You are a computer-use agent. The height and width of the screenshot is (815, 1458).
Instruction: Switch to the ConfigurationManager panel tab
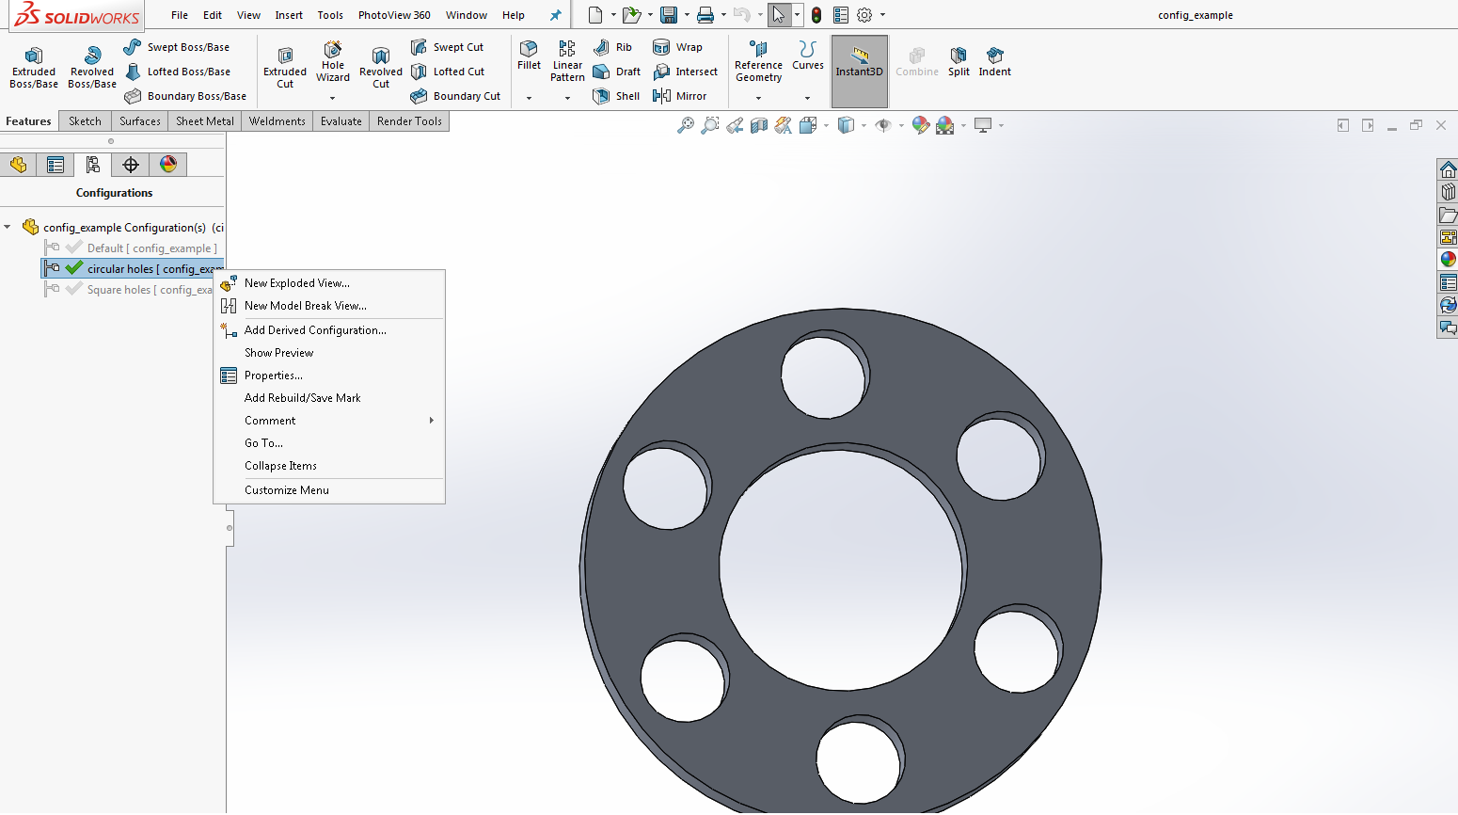92,165
